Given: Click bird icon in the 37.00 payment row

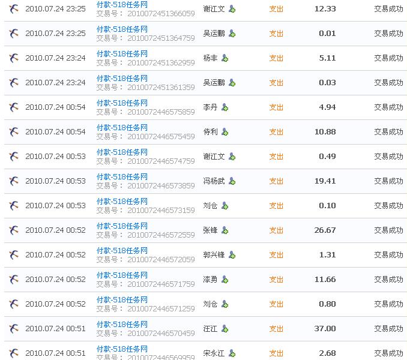Looking at the screenshot, I should pos(14,329).
